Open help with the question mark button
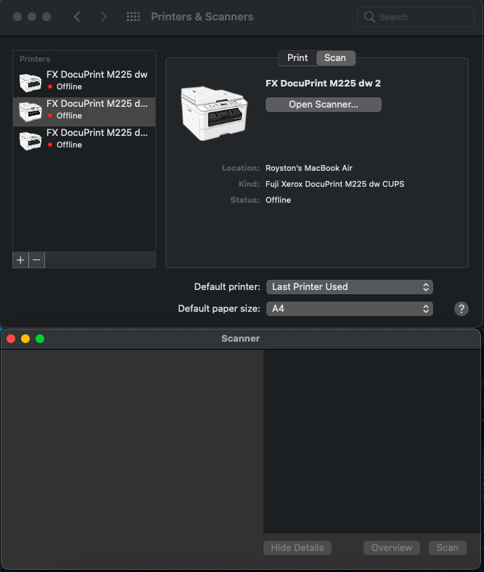 click(461, 309)
